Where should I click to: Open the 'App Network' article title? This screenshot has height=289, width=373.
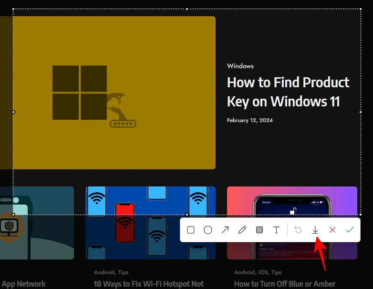pyautogui.click(x=23, y=284)
